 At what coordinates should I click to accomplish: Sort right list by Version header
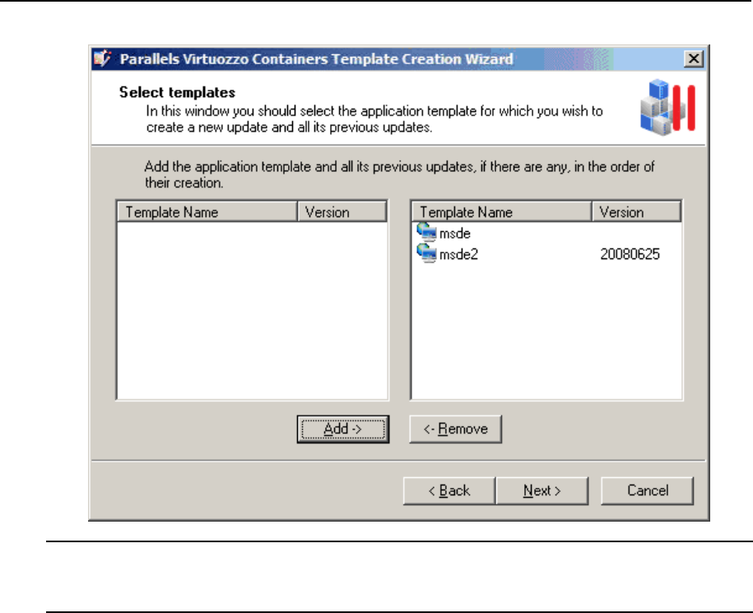point(636,211)
